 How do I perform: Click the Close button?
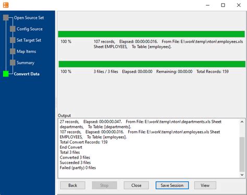136,186
